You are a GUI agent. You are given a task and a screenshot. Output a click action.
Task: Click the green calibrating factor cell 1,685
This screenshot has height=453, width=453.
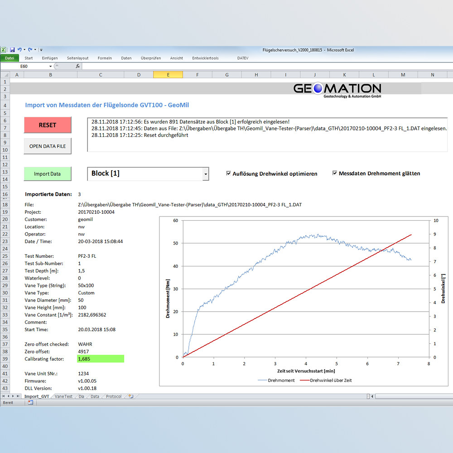point(101,359)
